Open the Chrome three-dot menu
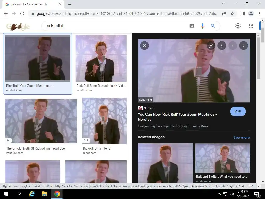 click(259, 13)
